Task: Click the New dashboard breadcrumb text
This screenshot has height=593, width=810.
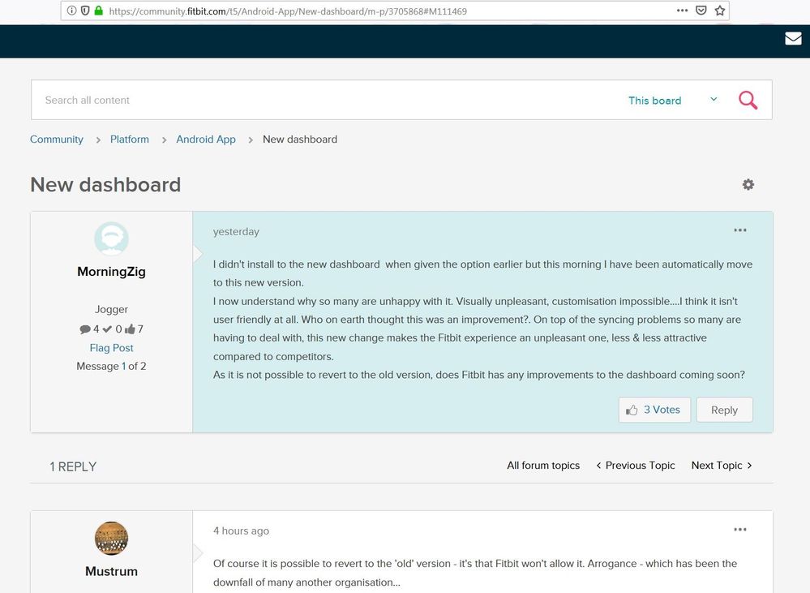Action: click(300, 139)
